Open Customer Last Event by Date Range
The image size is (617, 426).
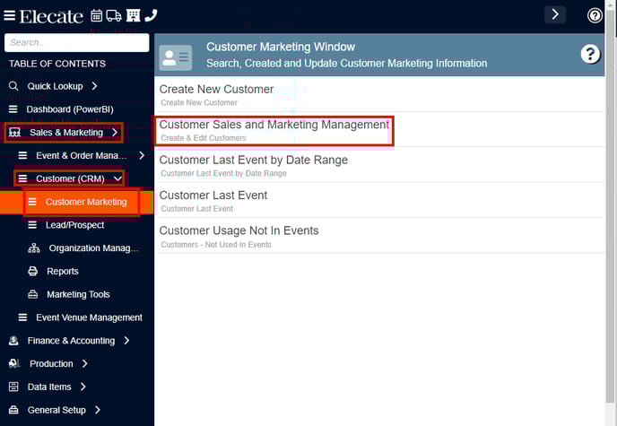[254, 161]
